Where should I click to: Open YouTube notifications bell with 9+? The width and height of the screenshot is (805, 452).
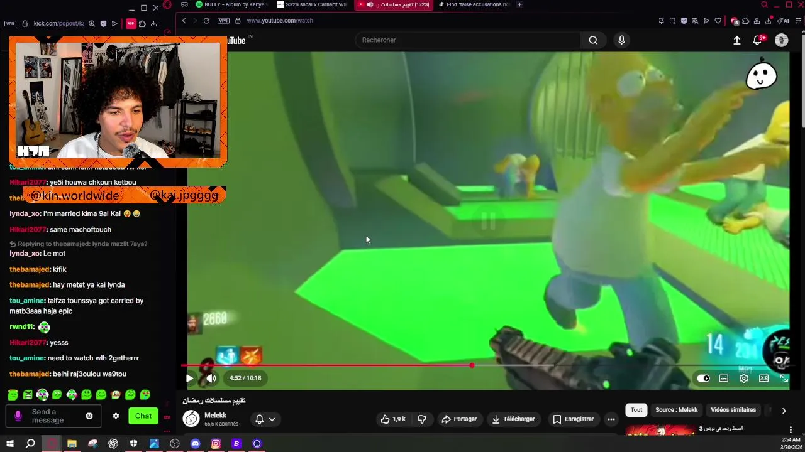click(758, 40)
